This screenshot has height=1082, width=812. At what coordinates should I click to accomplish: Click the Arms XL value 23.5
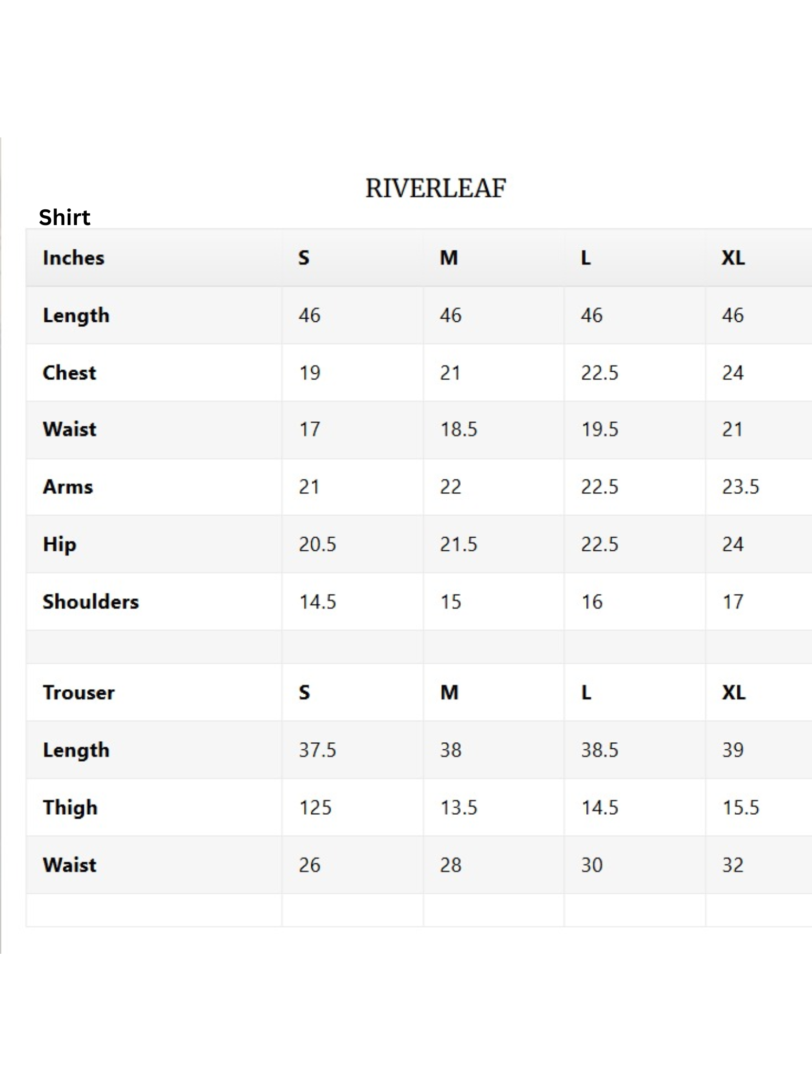(x=741, y=487)
